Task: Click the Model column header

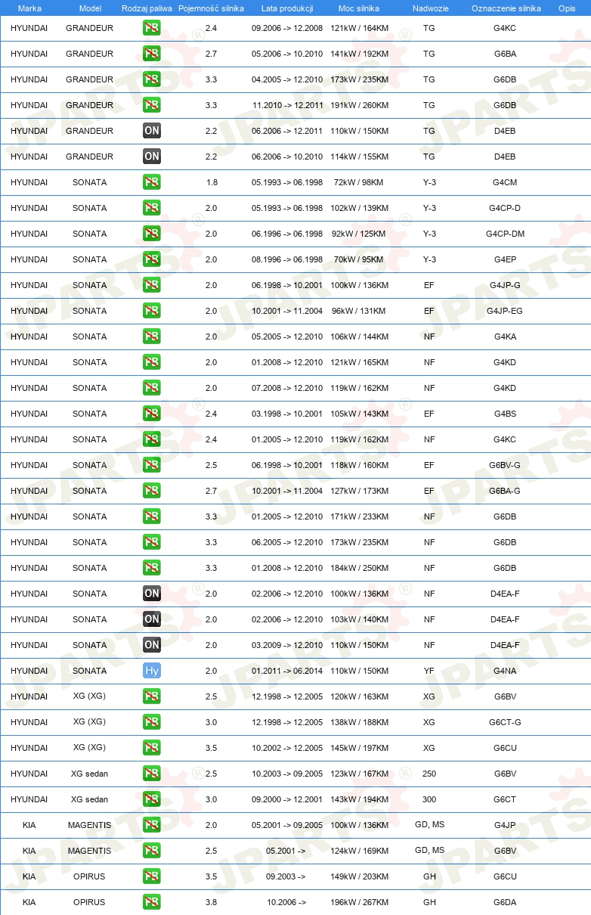Action: [x=90, y=8]
